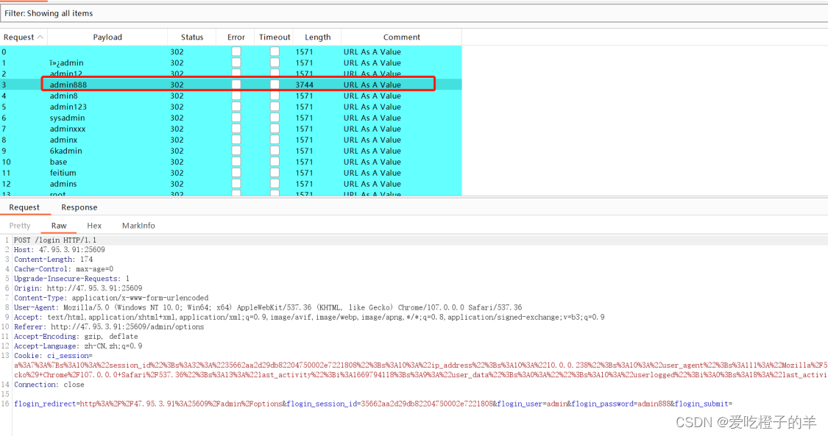The image size is (828, 436).
Task: Click the User-Agent header line
Action: pos(268,307)
